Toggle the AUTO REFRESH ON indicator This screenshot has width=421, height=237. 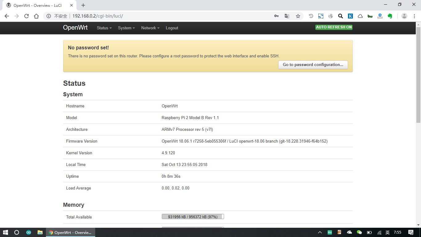click(334, 27)
